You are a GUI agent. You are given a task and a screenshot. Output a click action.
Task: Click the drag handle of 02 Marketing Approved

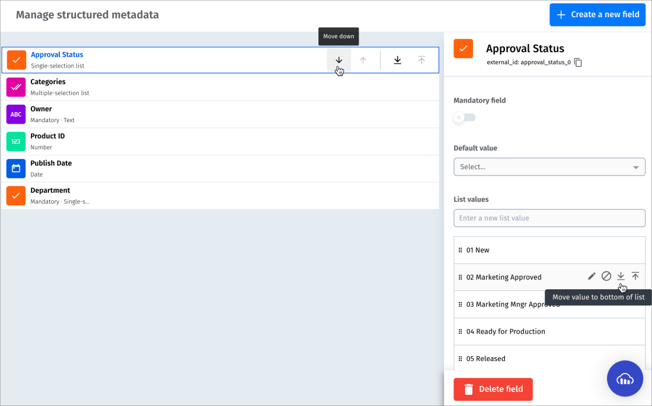point(460,277)
